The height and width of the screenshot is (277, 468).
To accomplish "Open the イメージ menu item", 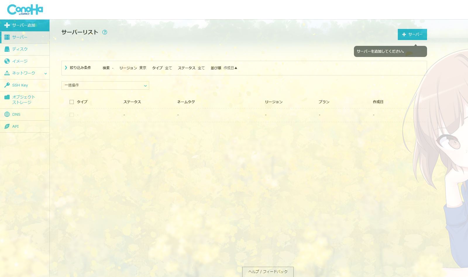I will [x=25, y=61].
